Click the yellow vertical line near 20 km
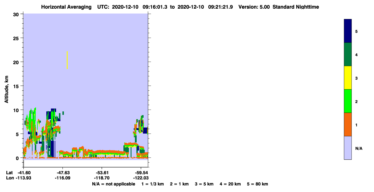The width and height of the screenshot is (374, 192). point(67,60)
